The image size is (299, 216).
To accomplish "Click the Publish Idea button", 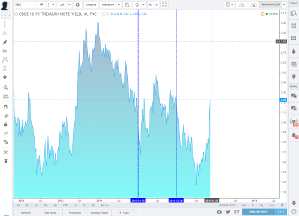I will pos(258,212).
